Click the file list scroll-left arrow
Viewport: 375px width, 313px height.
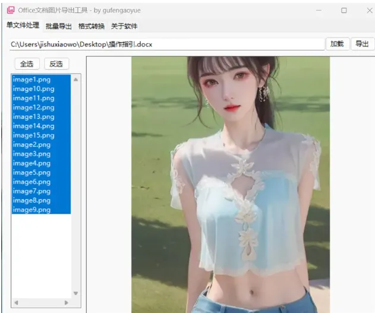(16, 303)
